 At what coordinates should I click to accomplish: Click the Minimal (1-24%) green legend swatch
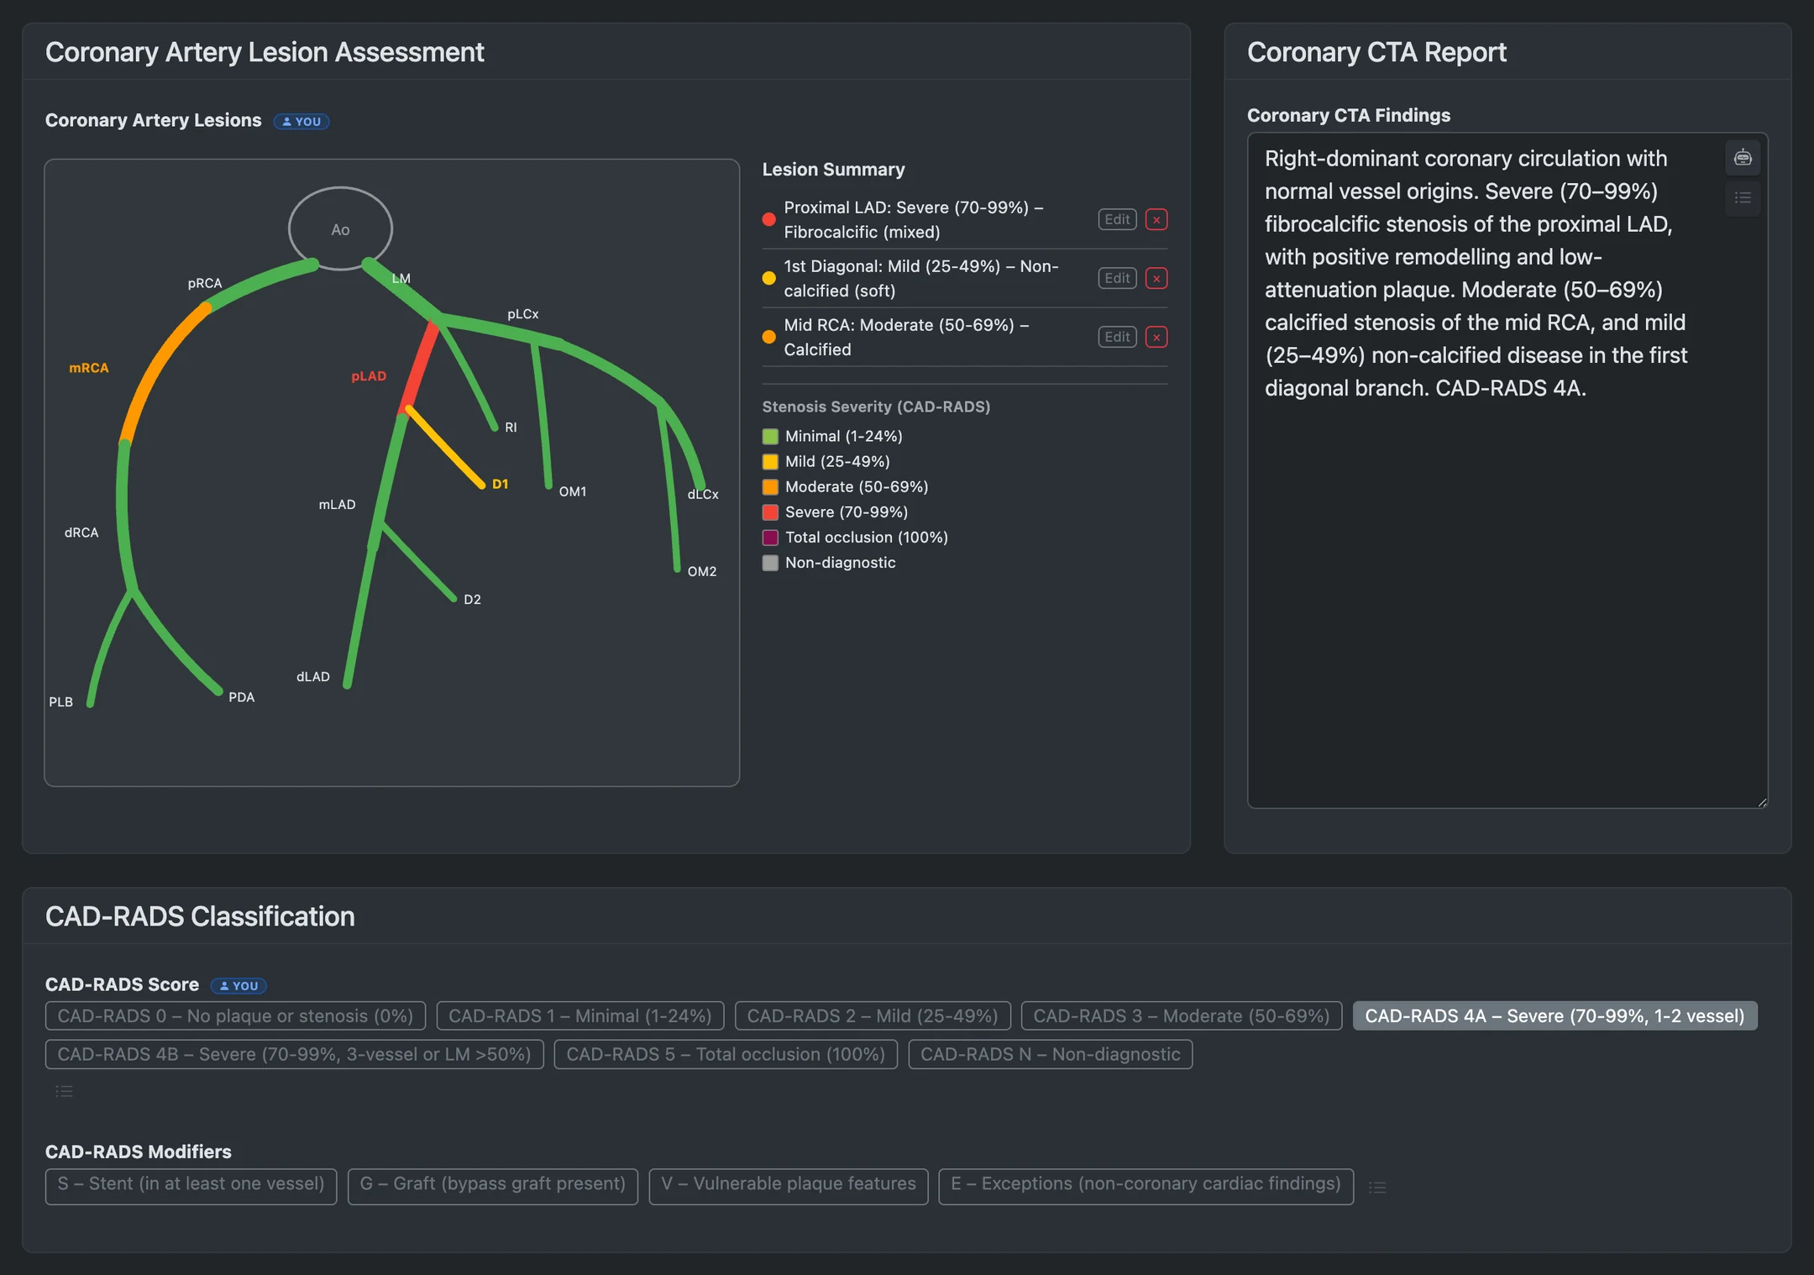pyautogui.click(x=770, y=437)
